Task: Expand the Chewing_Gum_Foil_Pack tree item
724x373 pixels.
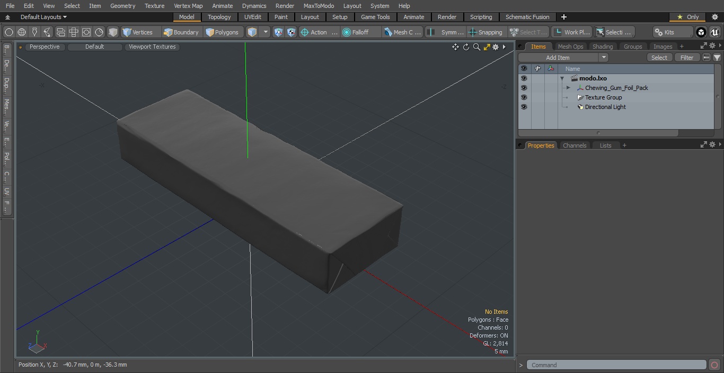Action: pos(568,88)
